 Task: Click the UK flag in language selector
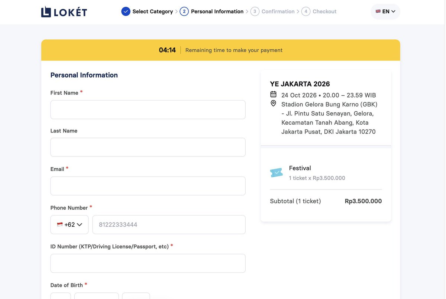click(x=378, y=11)
